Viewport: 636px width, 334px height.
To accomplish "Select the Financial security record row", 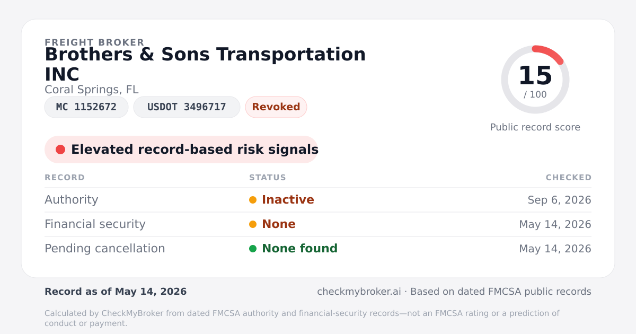I will (318, 224).
